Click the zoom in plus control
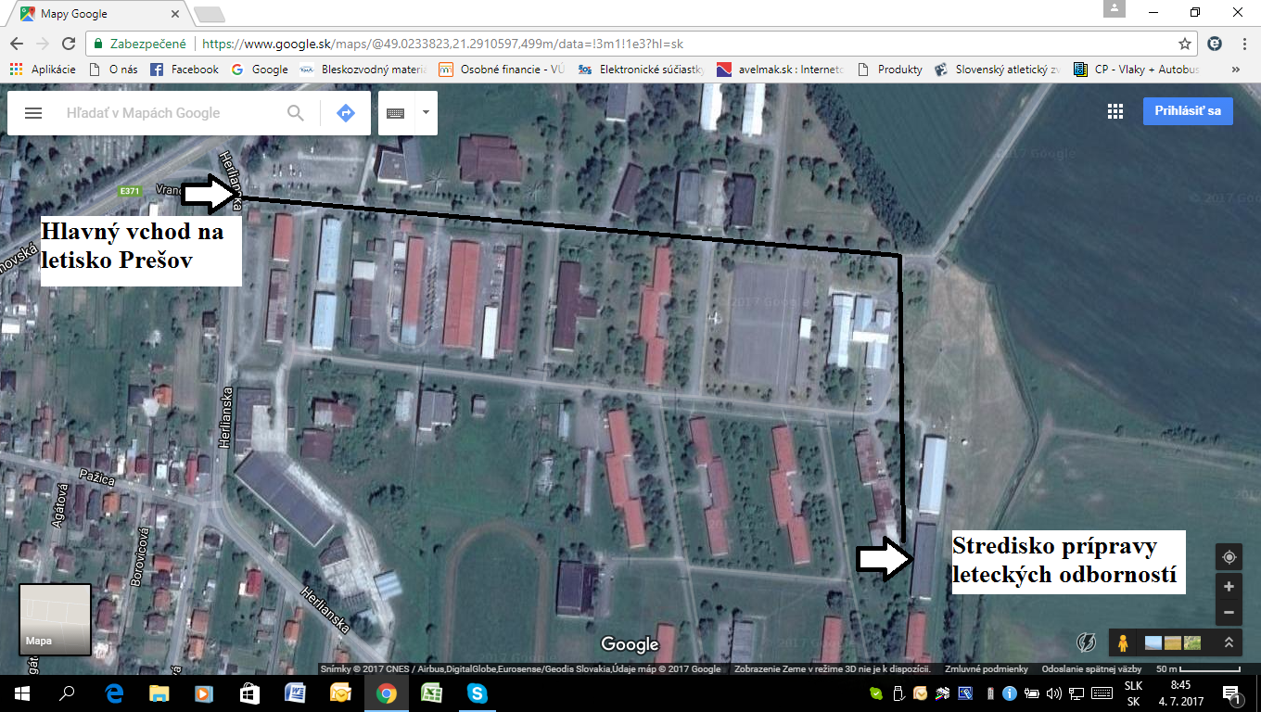 (1229, 586)
